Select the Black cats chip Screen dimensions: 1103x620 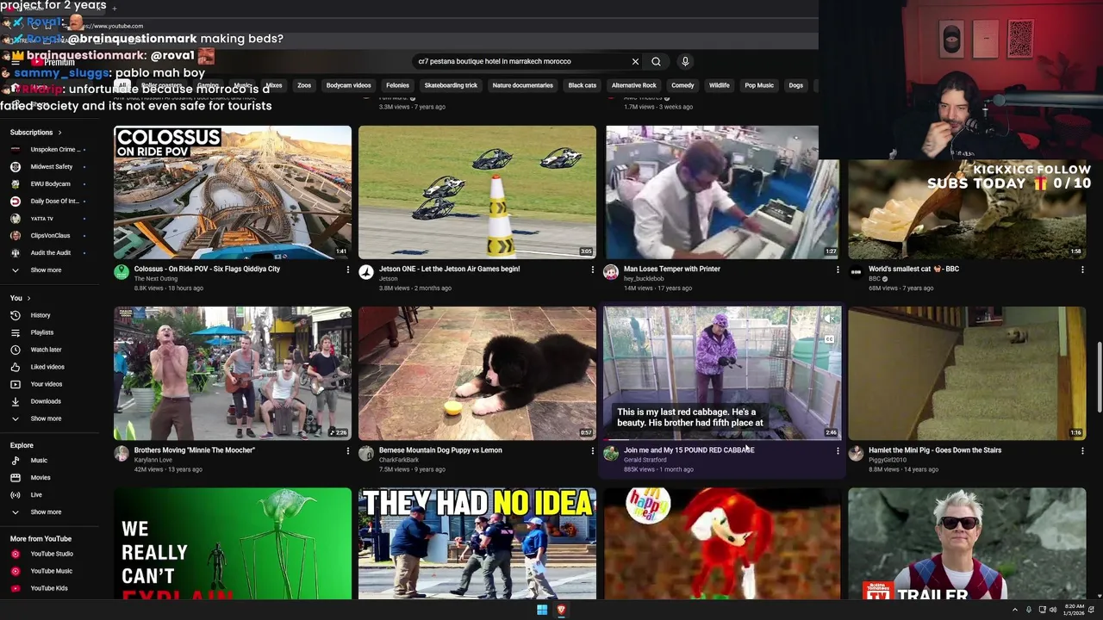(583, 85)
